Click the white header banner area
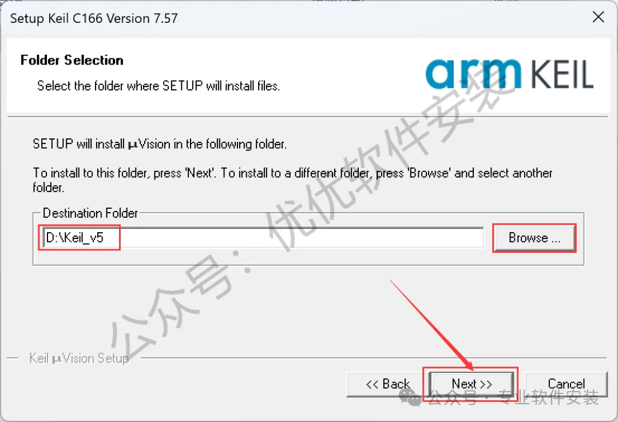Image resolution: width=618 pixels, height=422 pixels. coord(308,75)
